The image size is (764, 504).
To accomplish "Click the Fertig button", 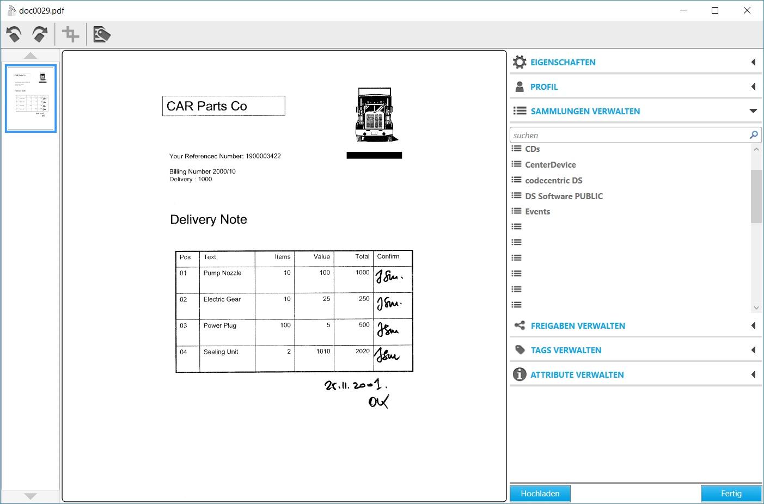I will click(731, 494).
